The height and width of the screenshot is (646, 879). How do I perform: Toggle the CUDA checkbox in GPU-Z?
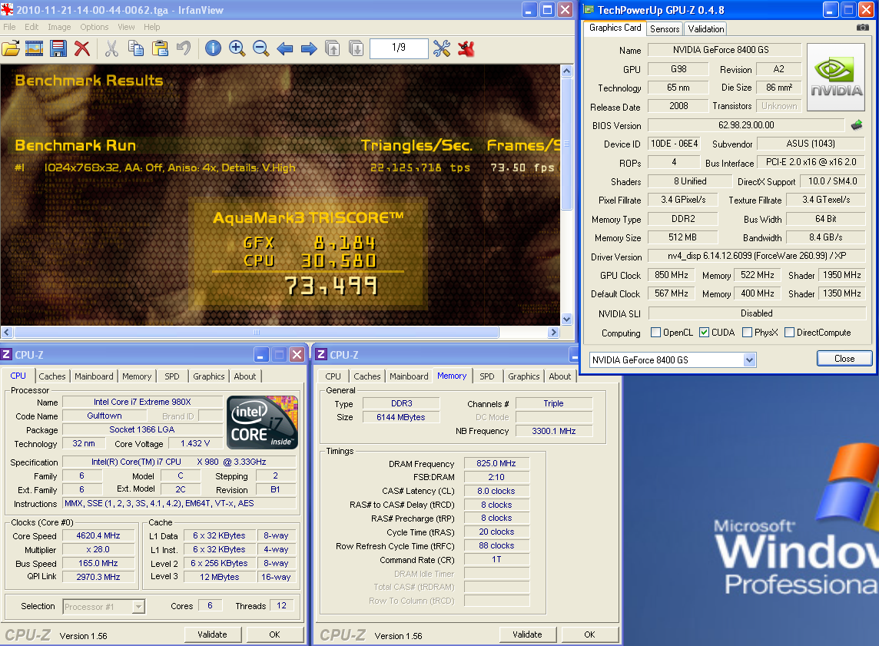(704, 333)
